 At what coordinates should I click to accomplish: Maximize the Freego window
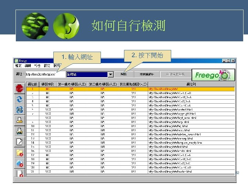[228, 61]
